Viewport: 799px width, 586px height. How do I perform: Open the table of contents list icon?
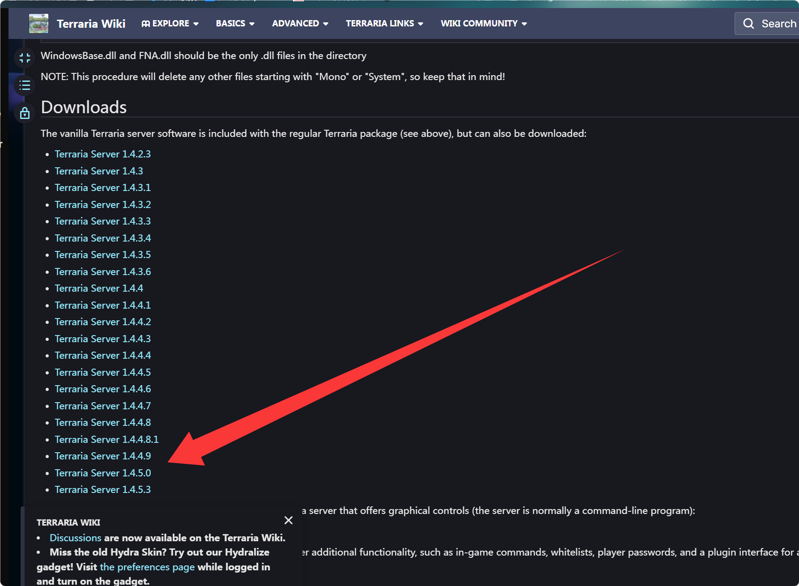point(25,85)
